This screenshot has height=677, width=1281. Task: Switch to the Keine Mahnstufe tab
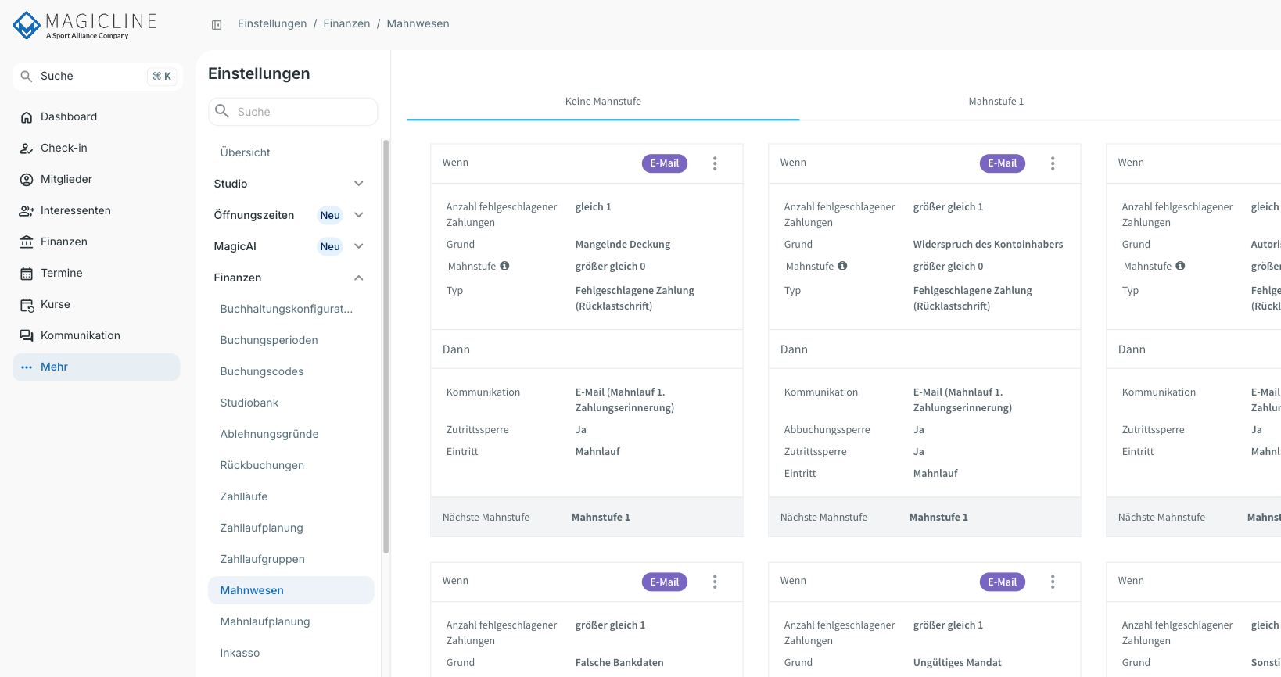point(603,102)
